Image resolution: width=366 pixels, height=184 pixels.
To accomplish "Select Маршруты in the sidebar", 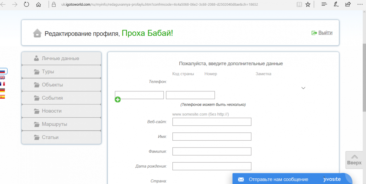I will [61, 124].
